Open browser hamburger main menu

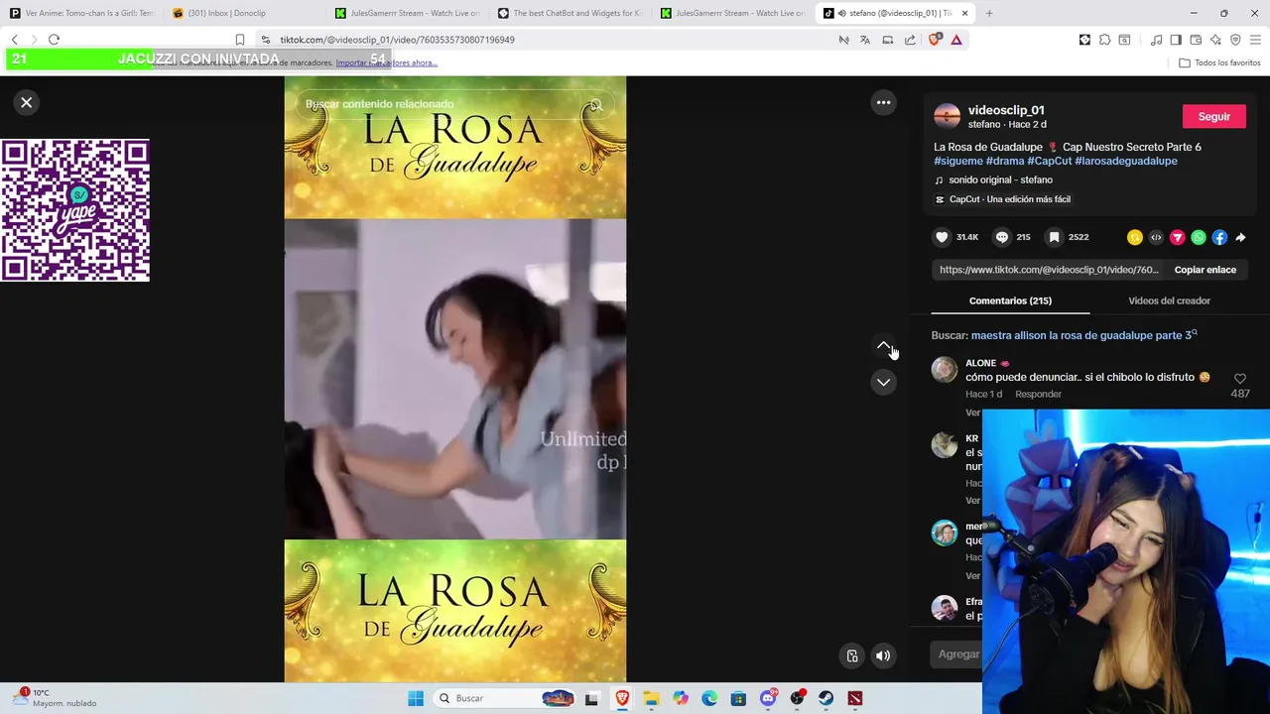1256,40
